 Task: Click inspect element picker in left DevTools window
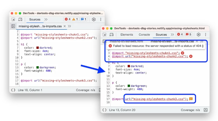pos(13,19)
